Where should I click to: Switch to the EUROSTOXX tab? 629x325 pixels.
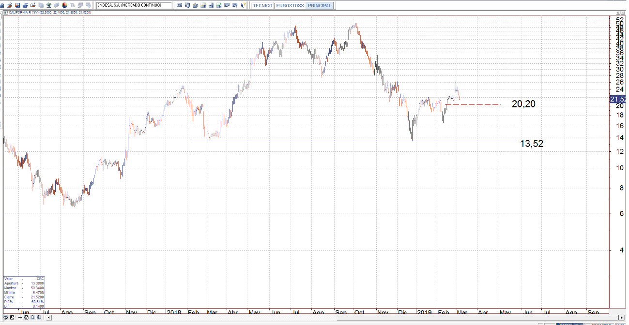coord(290,5)
